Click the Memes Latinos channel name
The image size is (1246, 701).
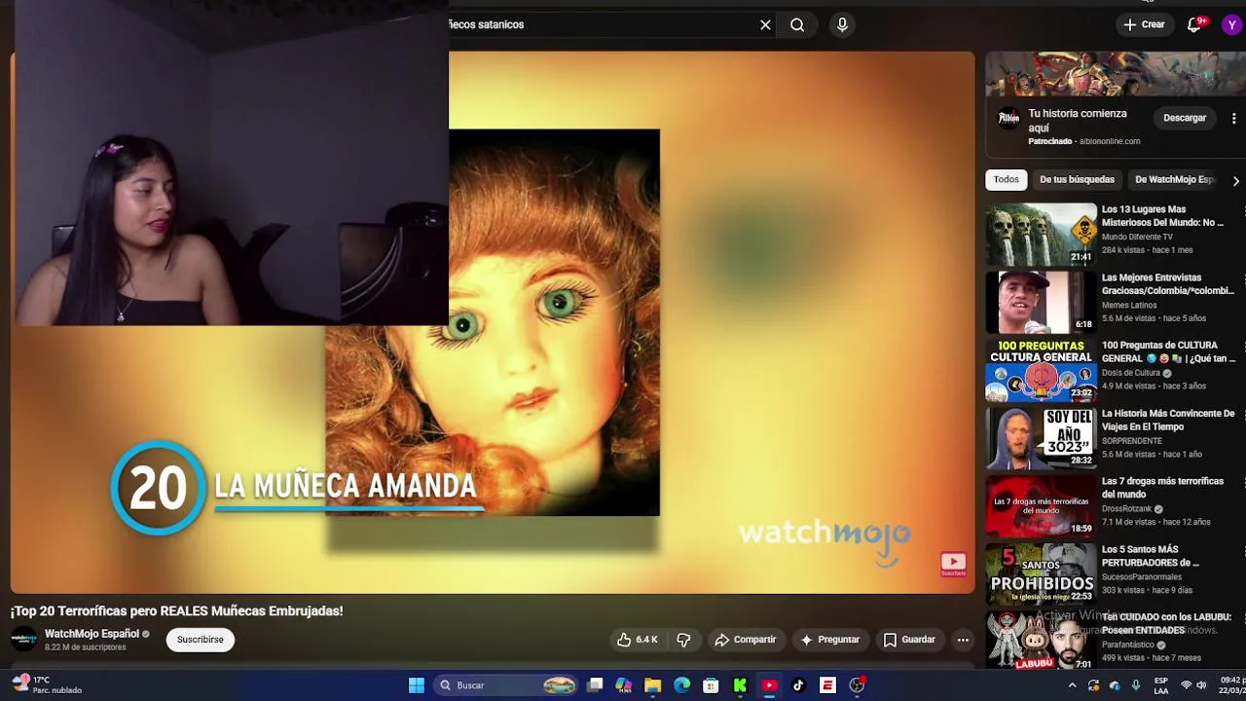click(1129, 305)
